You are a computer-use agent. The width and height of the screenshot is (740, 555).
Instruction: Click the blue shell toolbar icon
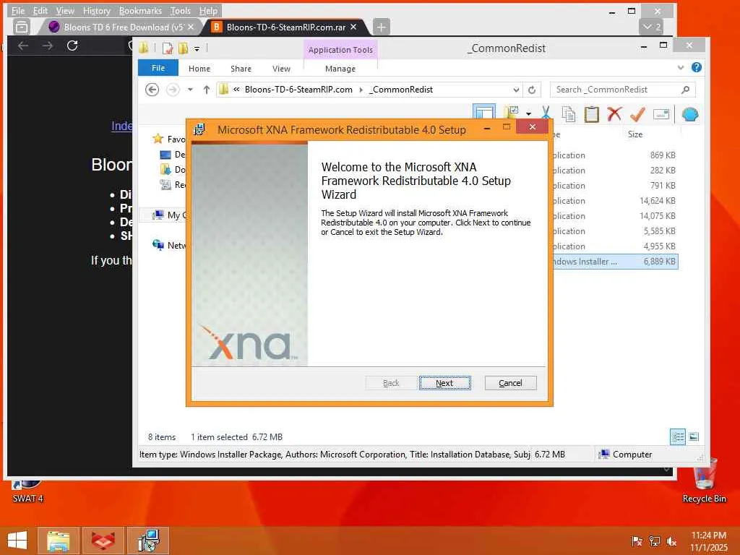[690, 114]
